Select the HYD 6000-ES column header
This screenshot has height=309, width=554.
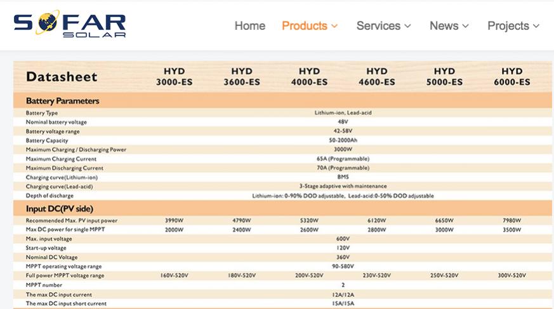coord(512,77)
